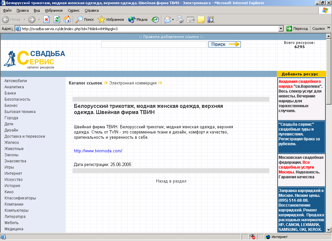
Task: Click the Переход go button
Action: 297,29
